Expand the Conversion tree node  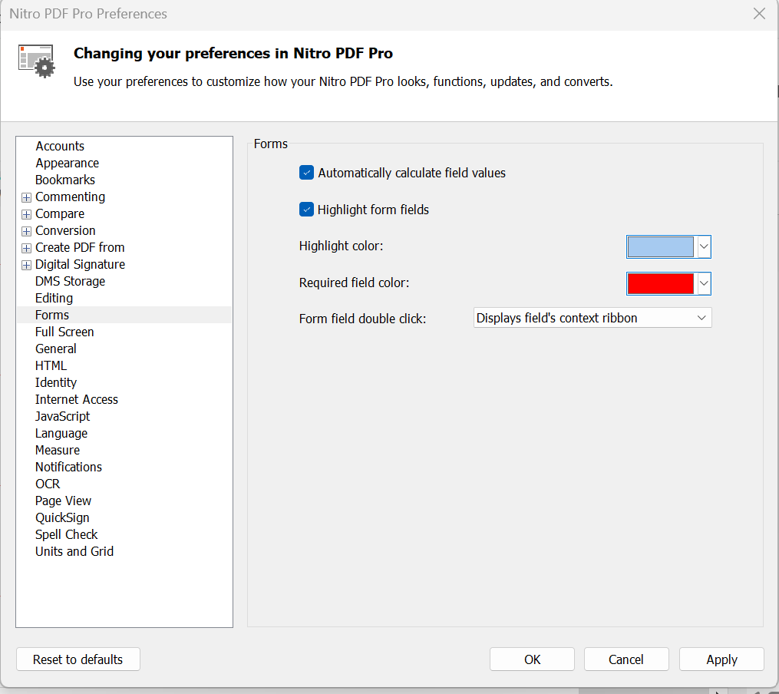(26, 232)
